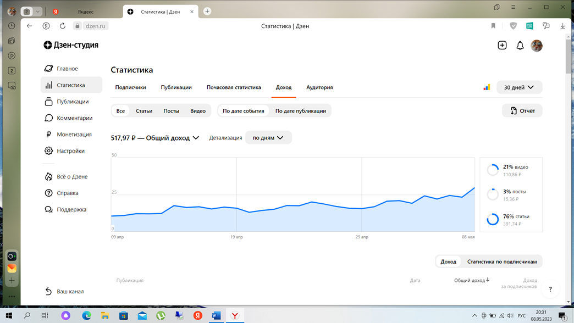
Task: Switch to Подписчики tab
Action: pos(130,87)
